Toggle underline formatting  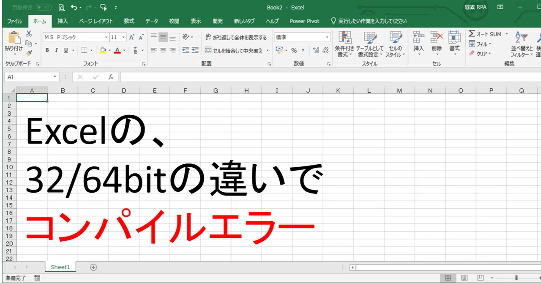[66, 50]
